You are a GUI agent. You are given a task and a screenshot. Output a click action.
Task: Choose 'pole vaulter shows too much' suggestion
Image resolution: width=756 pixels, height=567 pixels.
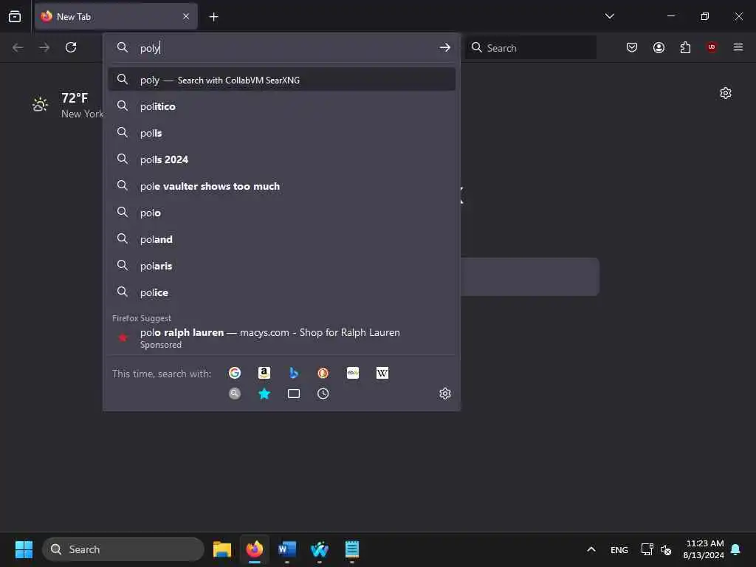click(x=281, y=185)
